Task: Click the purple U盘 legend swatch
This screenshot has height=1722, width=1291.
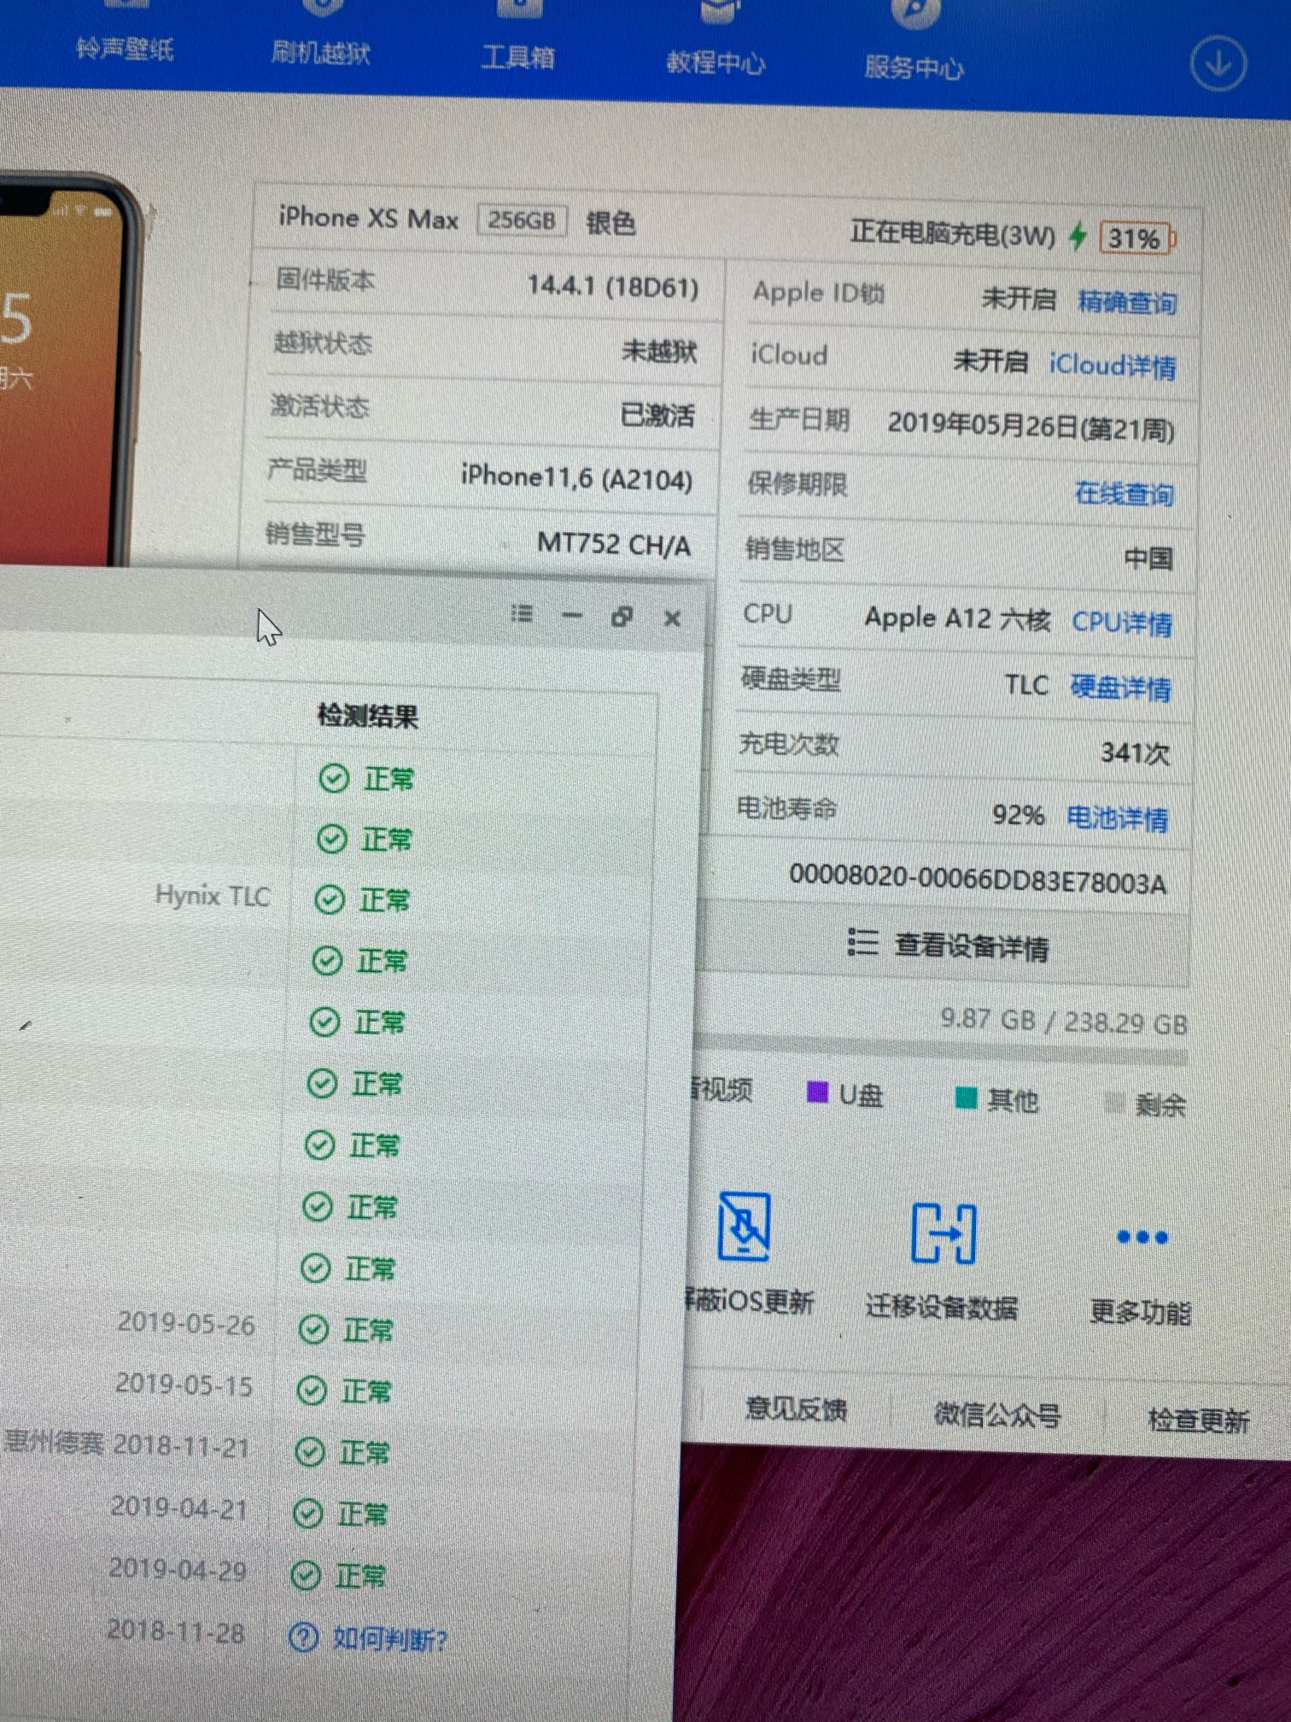Action: point(817,1092)
